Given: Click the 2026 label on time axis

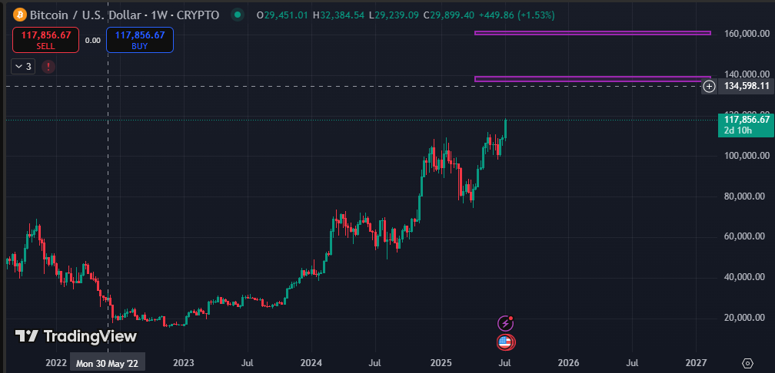Looking at the screenshot, I should (568, 363).
